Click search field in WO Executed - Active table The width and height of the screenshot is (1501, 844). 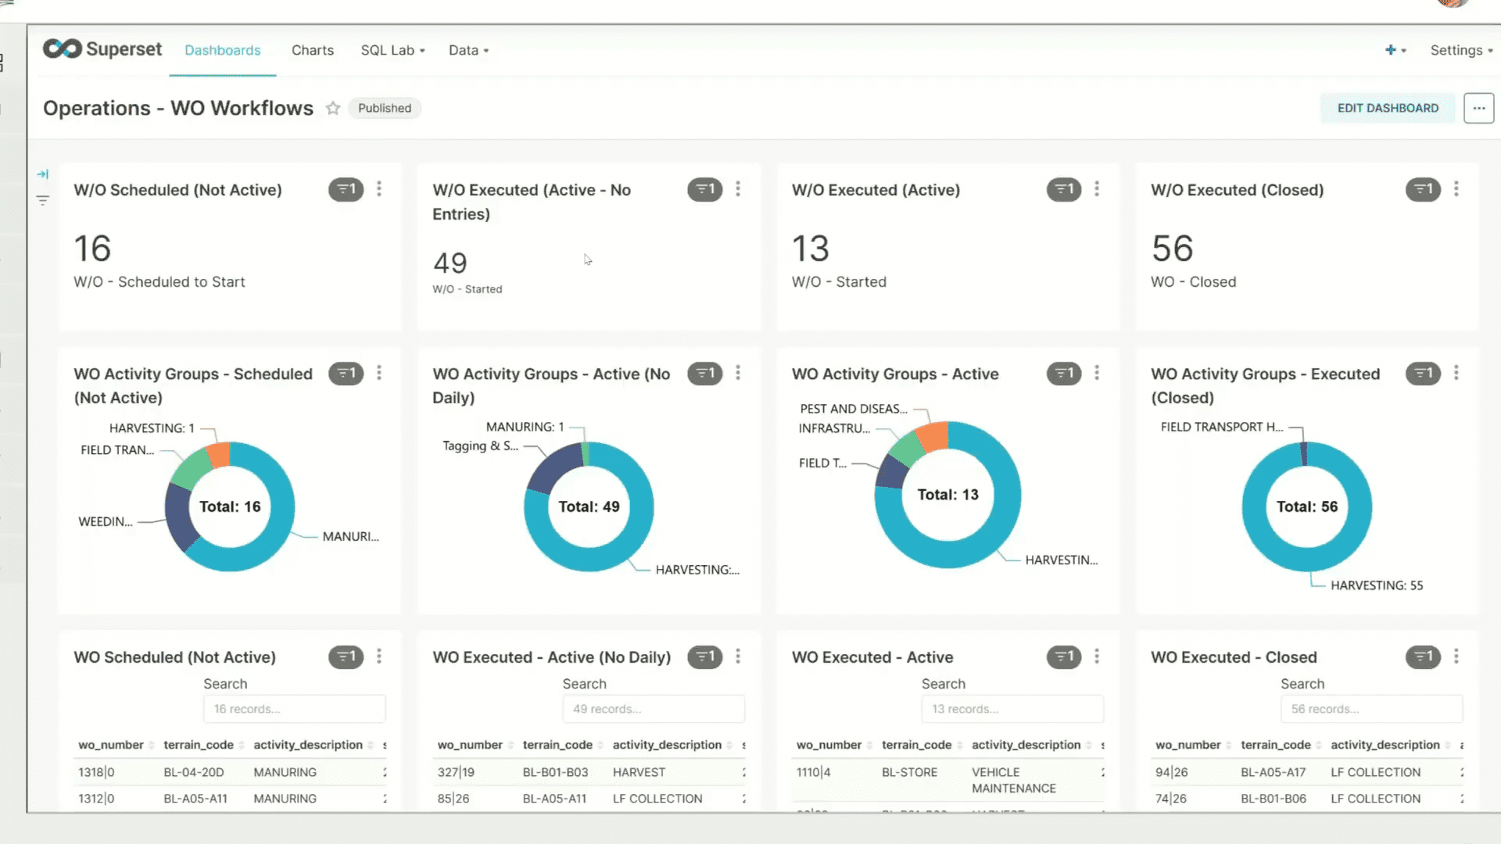point(1012,709)
